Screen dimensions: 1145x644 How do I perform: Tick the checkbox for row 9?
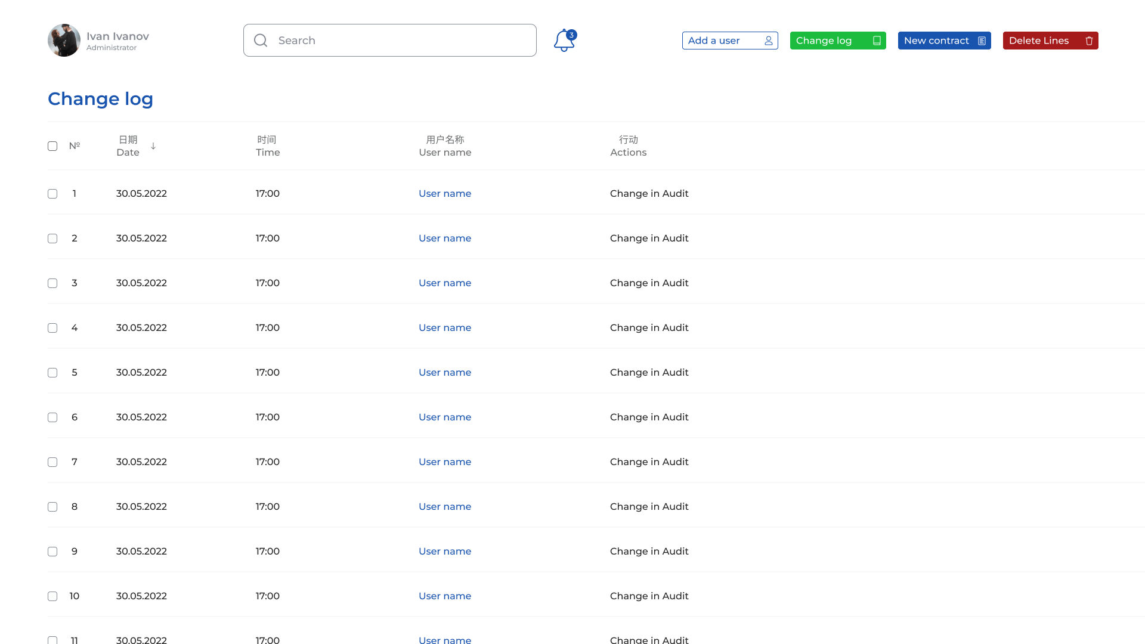click(x=52, y=552)
